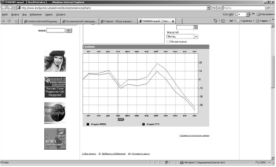
Task: Open the woman portrait banner thumbnail
Action: coord(55,61)
